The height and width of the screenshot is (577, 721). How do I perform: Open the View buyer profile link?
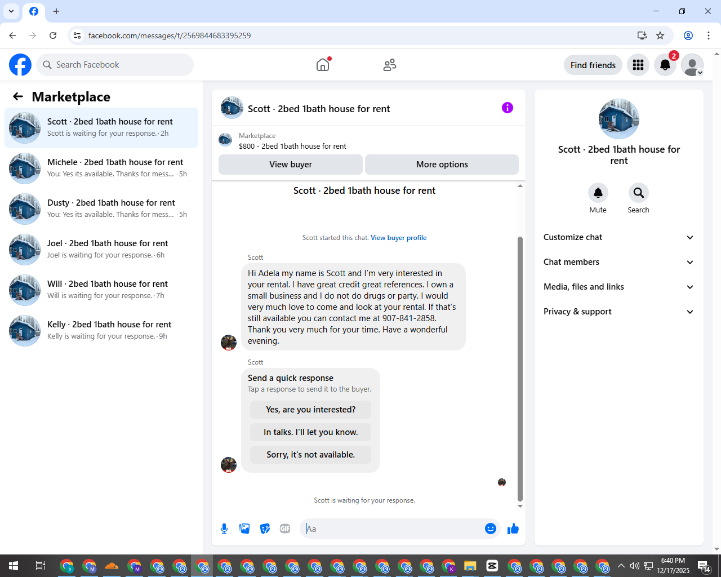398,238
